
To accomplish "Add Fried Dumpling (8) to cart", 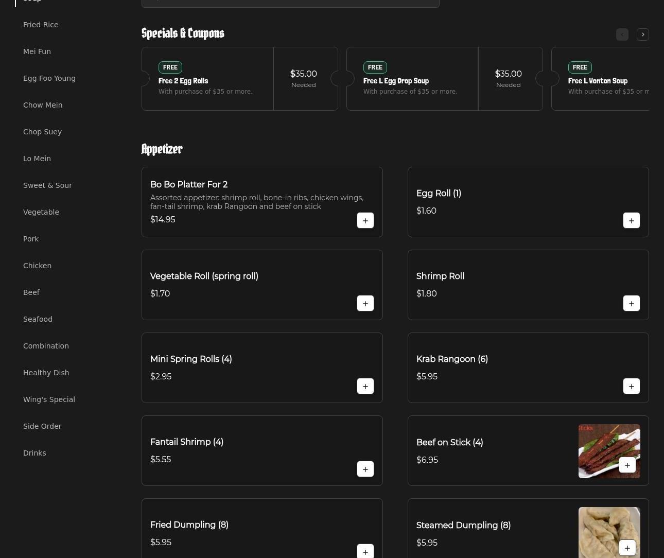I will pyautogui.click(x=365, y=551).
